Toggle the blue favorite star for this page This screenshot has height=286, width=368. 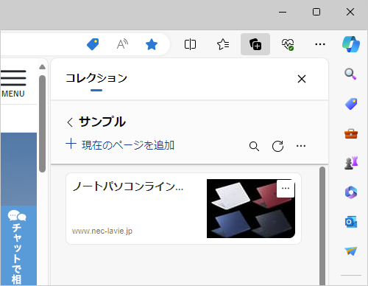pyautogui.click(x=152, y=44)
